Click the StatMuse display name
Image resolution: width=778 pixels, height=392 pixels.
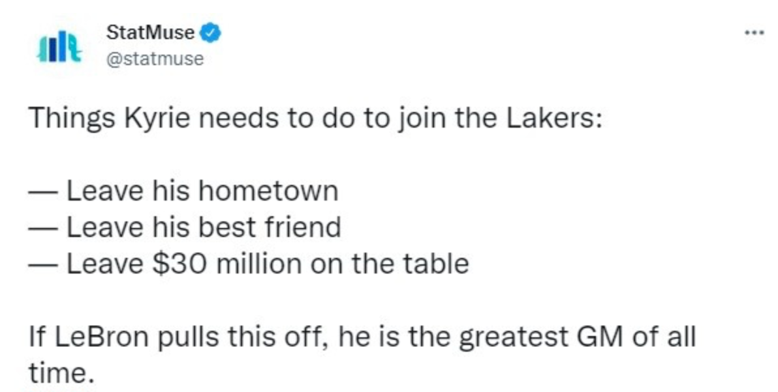(x=150, y=33)
